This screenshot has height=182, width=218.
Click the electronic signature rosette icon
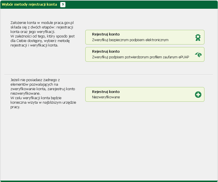tap(198, 37)
